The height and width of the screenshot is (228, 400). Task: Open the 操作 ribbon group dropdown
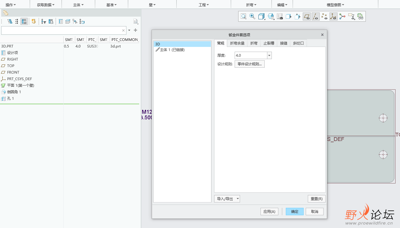[x=11, y=5]
